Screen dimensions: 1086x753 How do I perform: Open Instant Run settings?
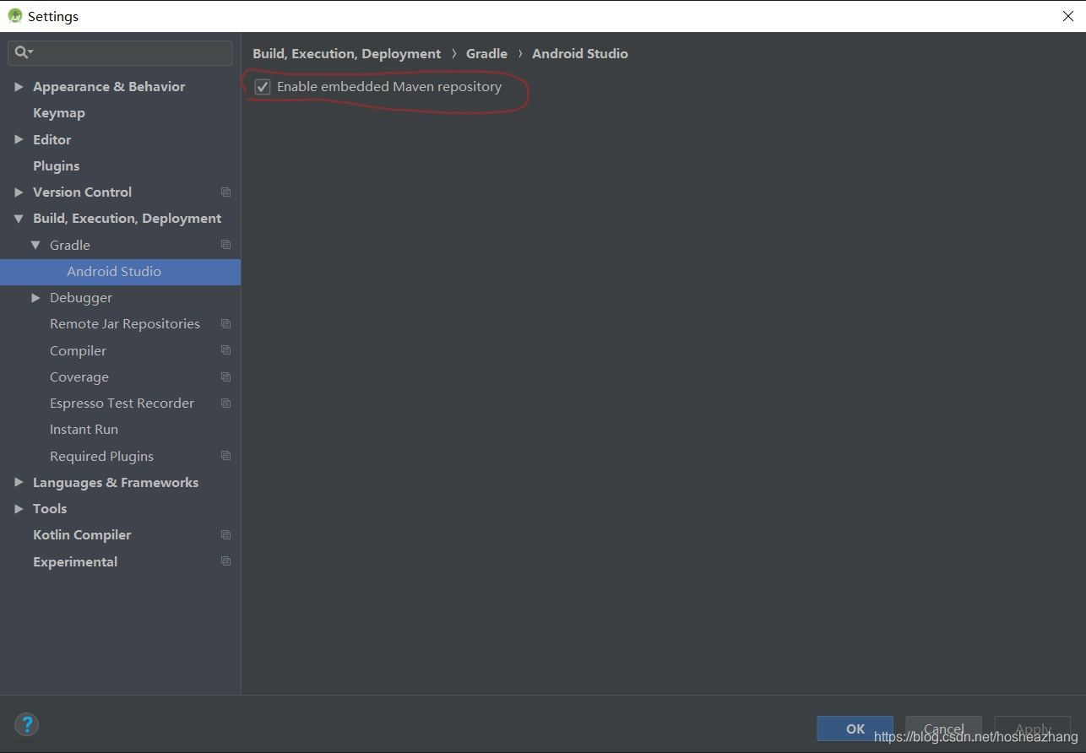pyautogui.click(x=84, y=430)
